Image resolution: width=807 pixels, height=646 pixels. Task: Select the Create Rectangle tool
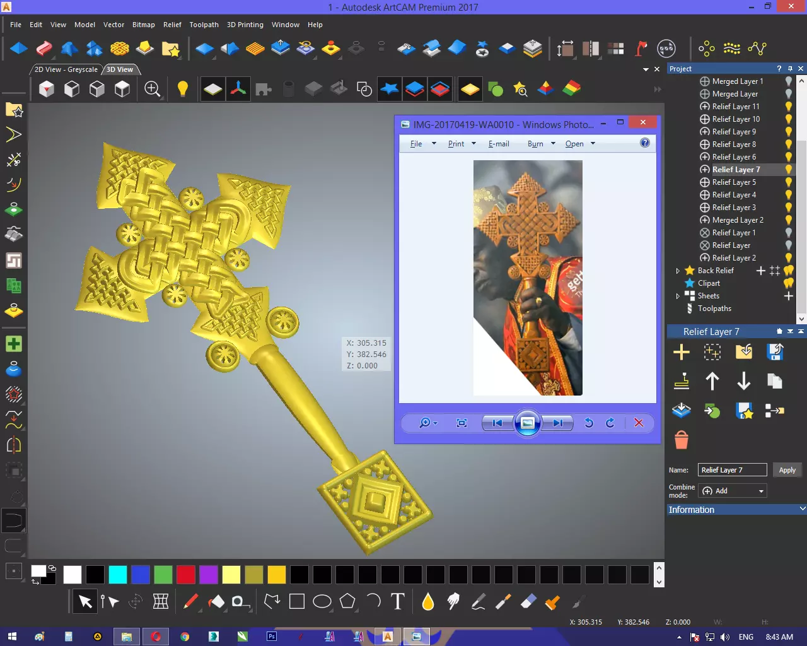point(296,602)
